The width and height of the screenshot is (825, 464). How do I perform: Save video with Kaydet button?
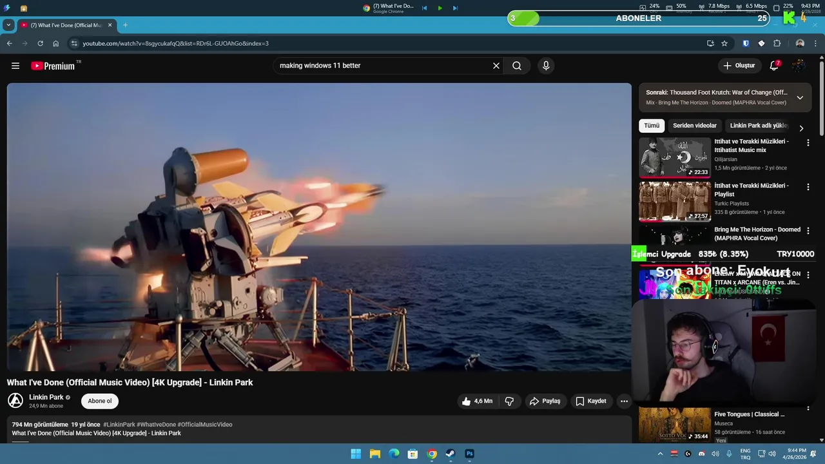tap(591, 401)
